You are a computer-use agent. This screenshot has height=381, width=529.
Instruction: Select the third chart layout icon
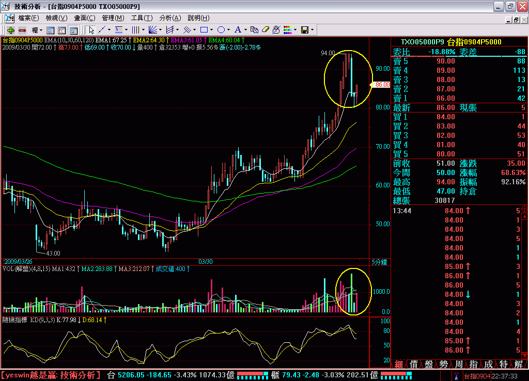(x=73, y=30)
